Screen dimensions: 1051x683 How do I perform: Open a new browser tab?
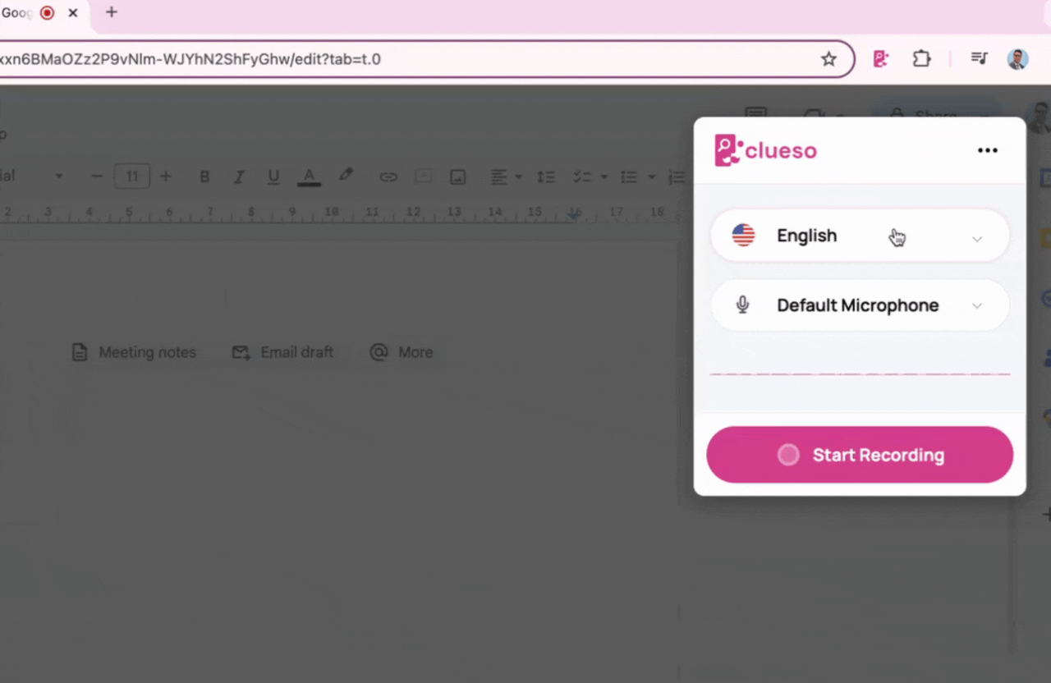(x=112, y=12)
